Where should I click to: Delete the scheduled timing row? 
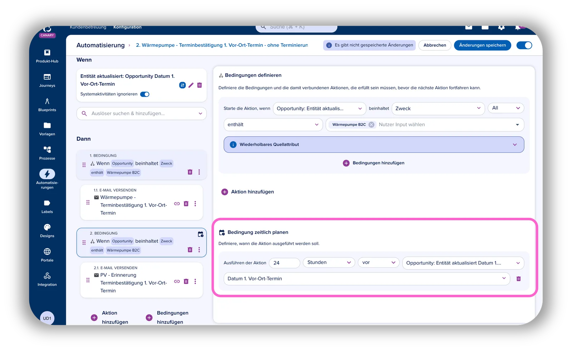pyautogui.click(x=518, y=279)
